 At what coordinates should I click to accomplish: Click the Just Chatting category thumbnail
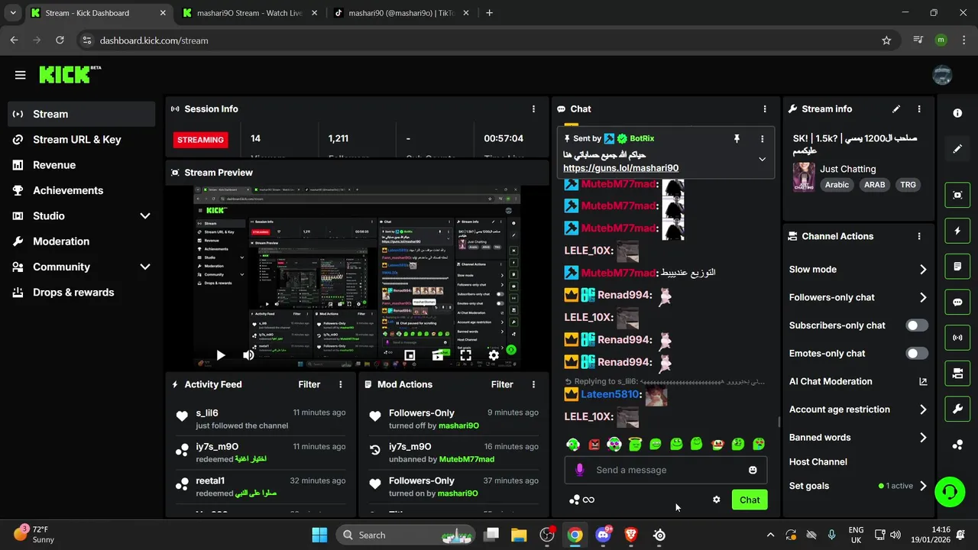803,176
